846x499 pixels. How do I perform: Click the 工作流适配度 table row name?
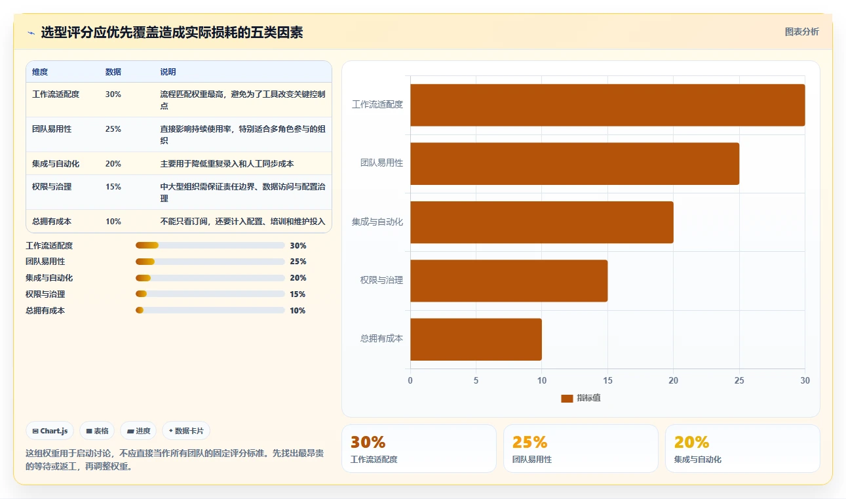coord(56,94)
